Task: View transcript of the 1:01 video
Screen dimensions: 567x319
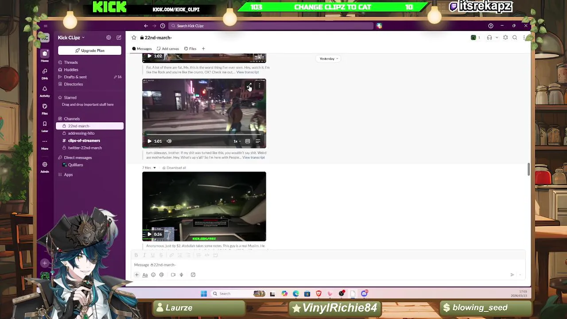Action: (x=253, y=157)
